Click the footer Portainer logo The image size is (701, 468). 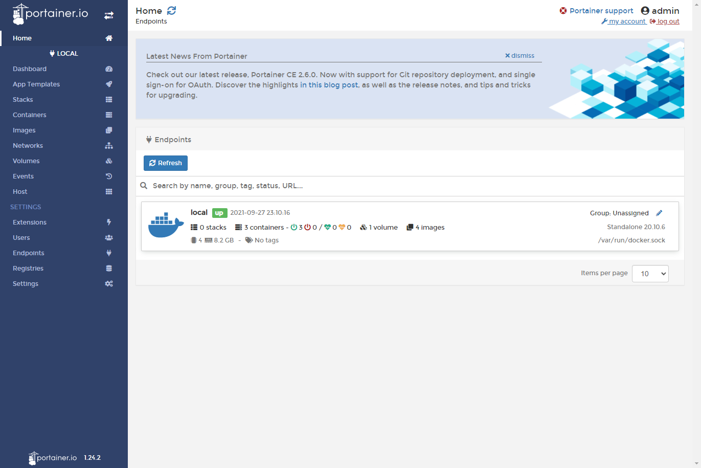(53, 458)
